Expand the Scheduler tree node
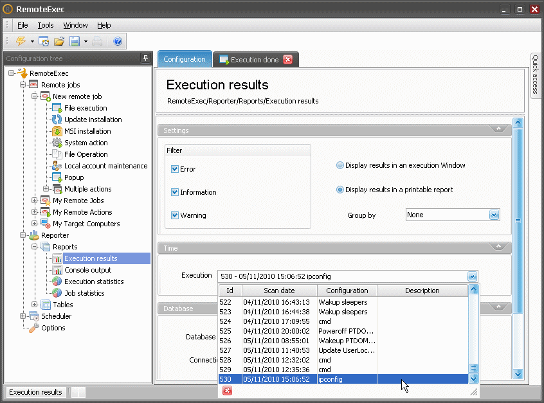Image resolution: width=544 pixels, height=403 pixels. pyautogui.click(x=23, y=316)
